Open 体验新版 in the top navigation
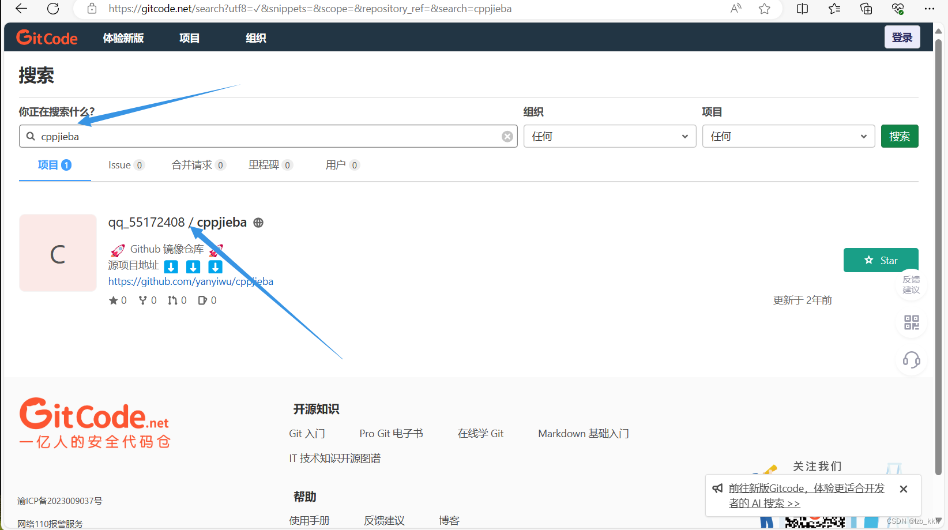This screenshot has height=530, width=948. point(123,38)
